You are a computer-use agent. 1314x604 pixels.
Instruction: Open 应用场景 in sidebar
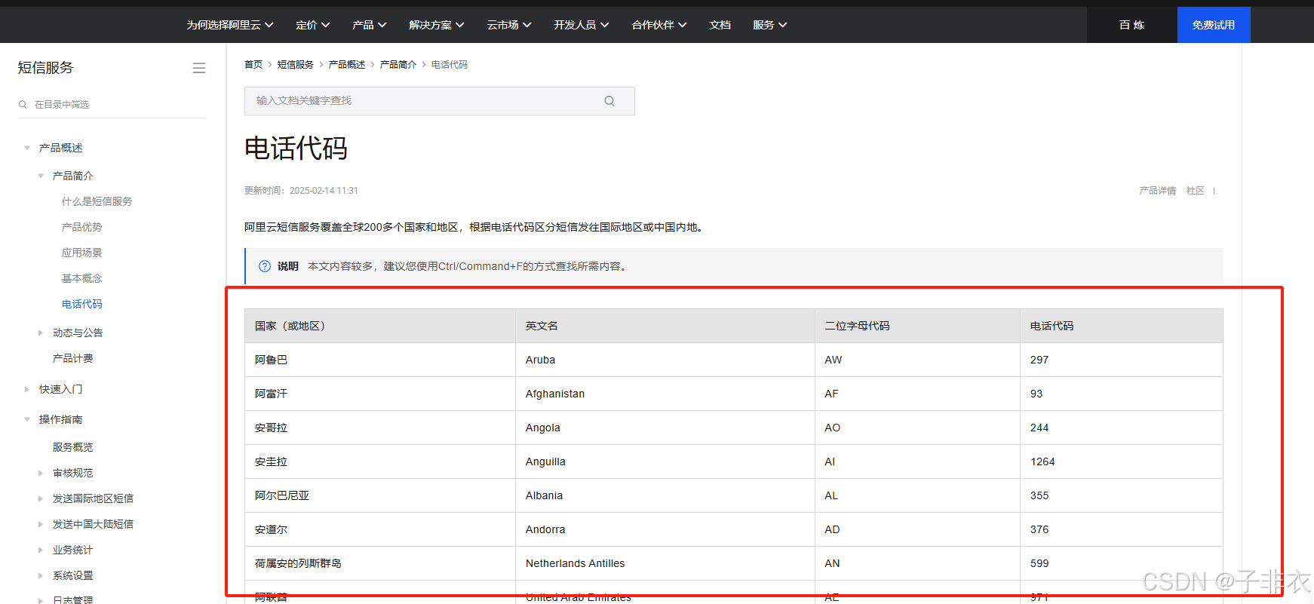click(x=81, y=253)
